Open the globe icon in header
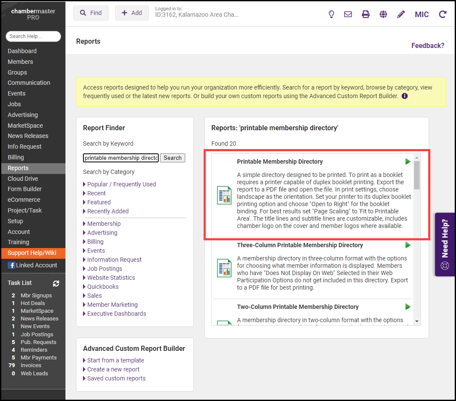The height and width of the screenshot is (401, 456). pos(383,14)
